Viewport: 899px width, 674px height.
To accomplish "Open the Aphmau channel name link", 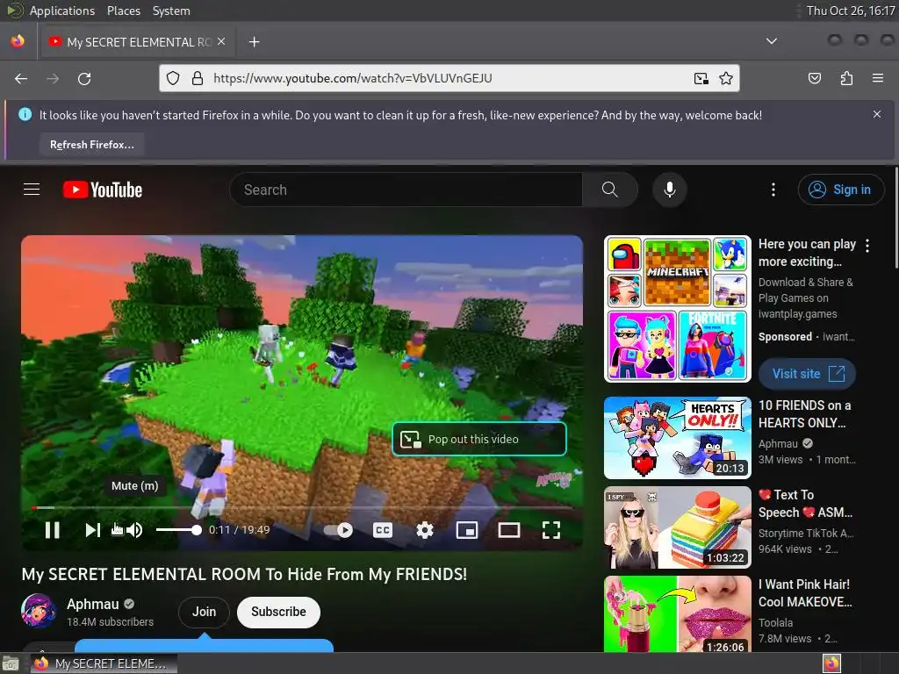I will pyautogui.click(x=93, y=604).
